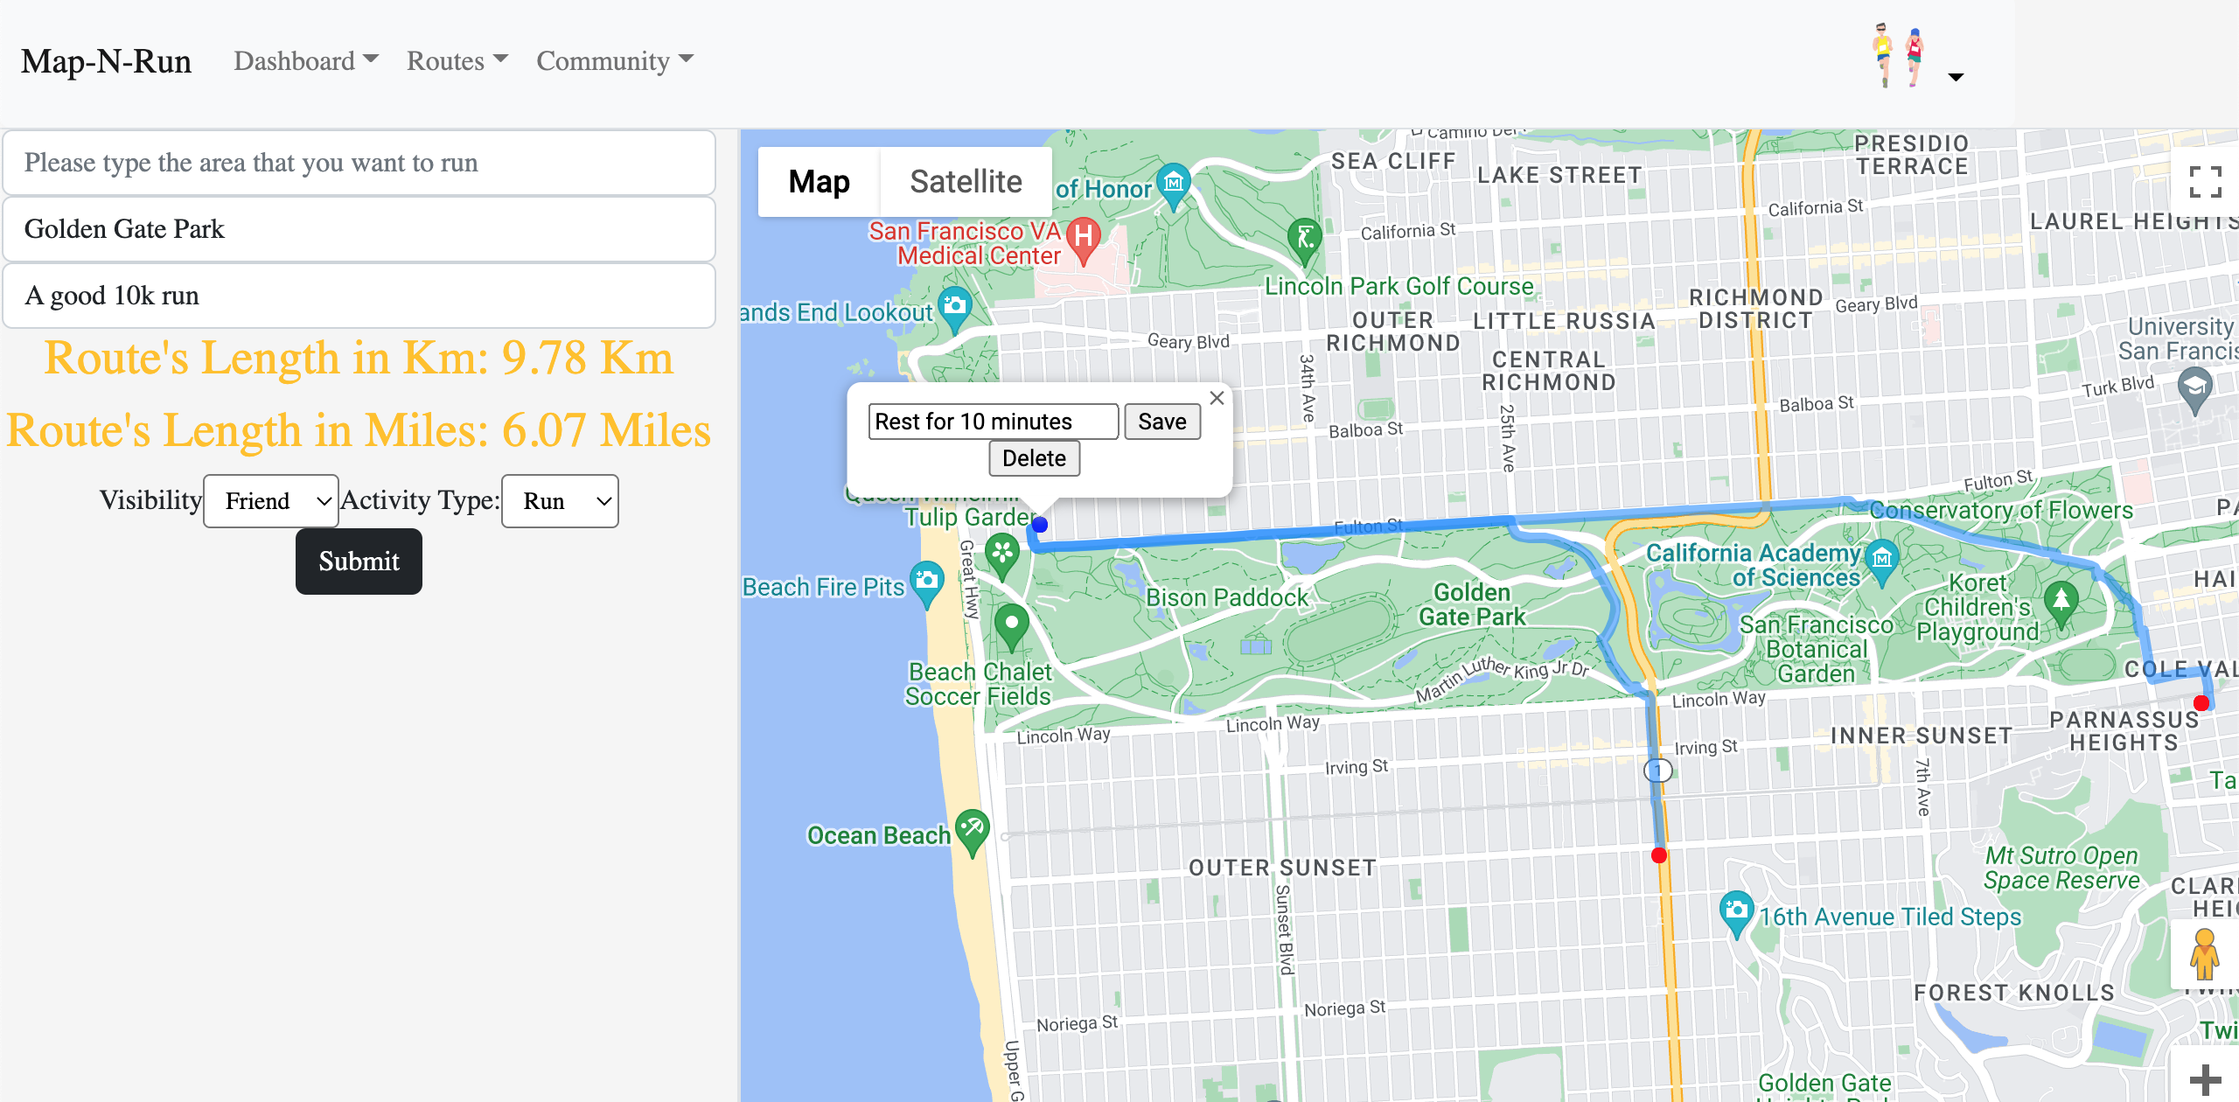
Task: Click the red marker on 19th Avenue
Action: tap(1659, 855)
